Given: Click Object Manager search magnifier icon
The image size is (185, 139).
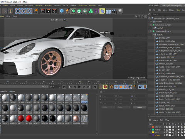Looking at the screenshot, I should pos(150,14).
